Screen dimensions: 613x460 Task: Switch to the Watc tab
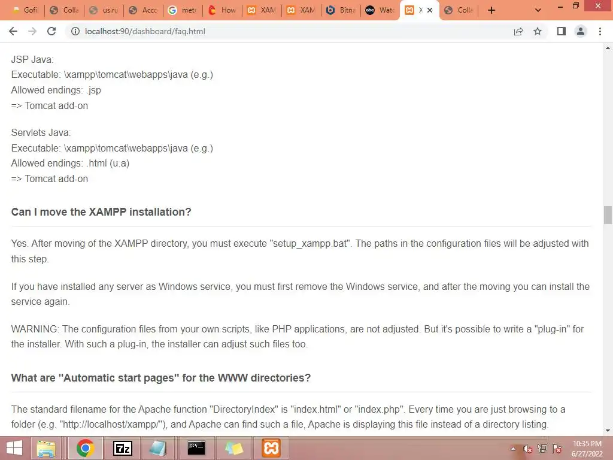click(x=380, y=10)
